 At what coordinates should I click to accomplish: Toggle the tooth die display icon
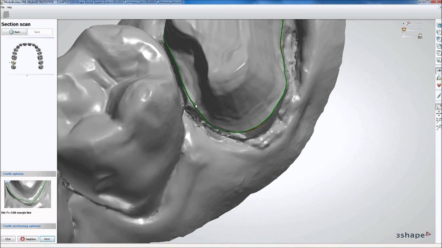[439, 85]
